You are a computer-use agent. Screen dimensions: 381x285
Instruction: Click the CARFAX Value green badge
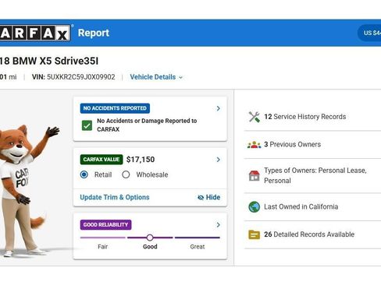(101, 160)
